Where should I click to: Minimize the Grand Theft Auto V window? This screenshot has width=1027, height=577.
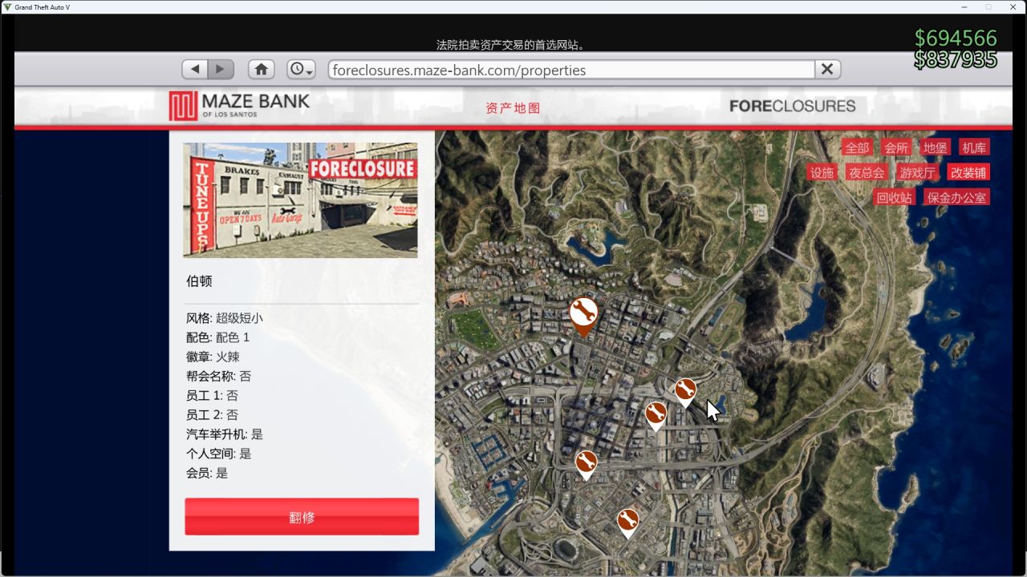[964, 6]
